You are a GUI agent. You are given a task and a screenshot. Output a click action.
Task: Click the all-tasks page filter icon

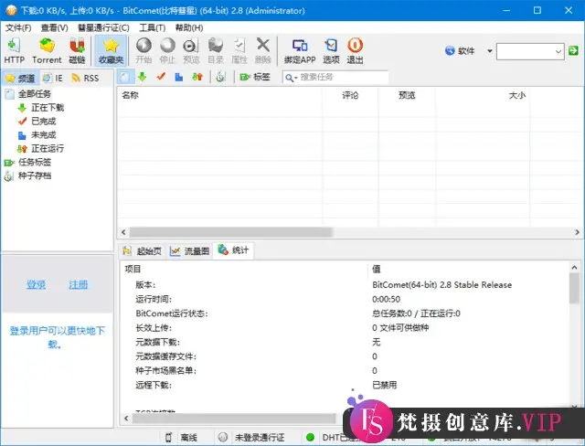[125, 77]
